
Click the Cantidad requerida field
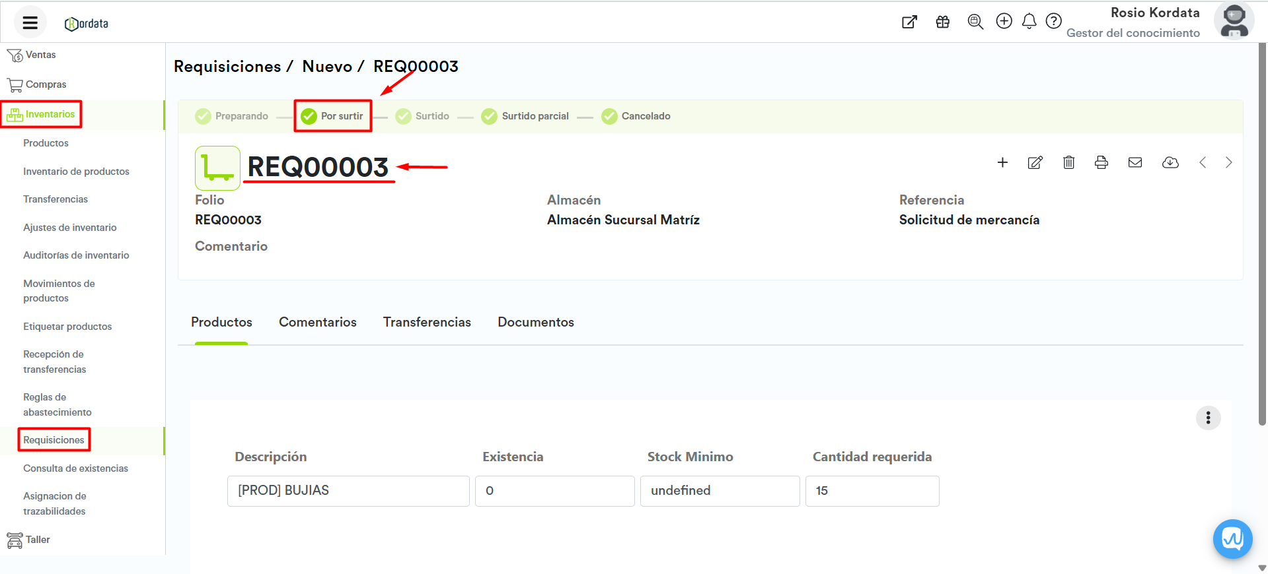coord(872,491)
